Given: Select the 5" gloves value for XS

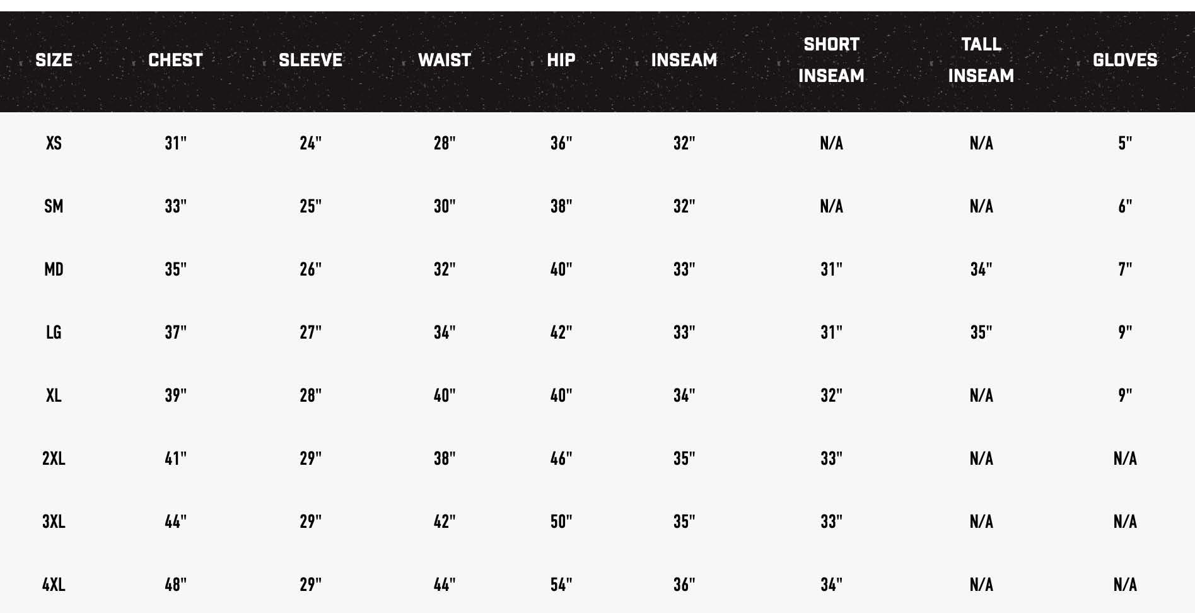Looking at the screenshot, I should [1125, 143].
